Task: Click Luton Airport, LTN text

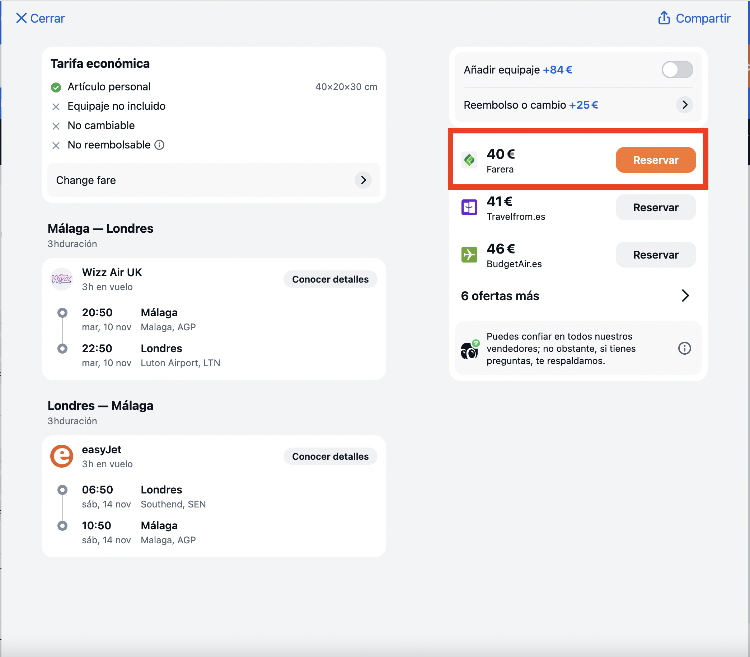Action: 181,363
